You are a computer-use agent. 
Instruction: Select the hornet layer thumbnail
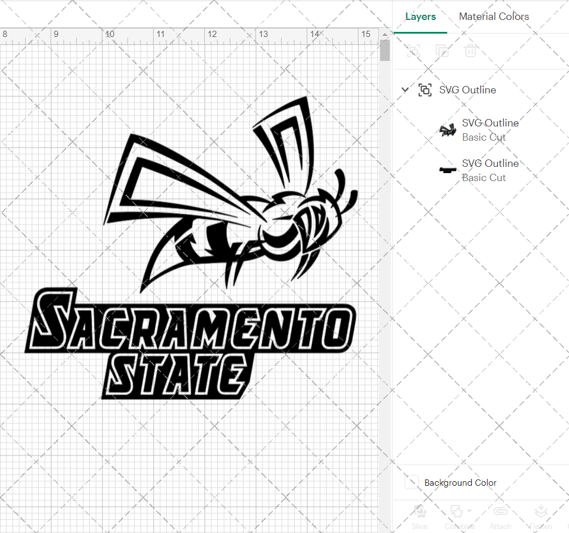coord(448,130)
